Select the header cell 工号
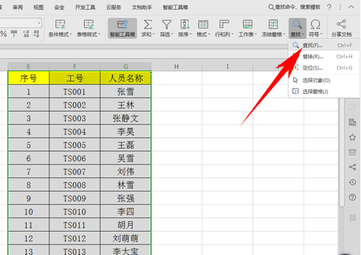The height and width of the screenshot is (255, 361). pyautogui.click(x=74, y=78)
